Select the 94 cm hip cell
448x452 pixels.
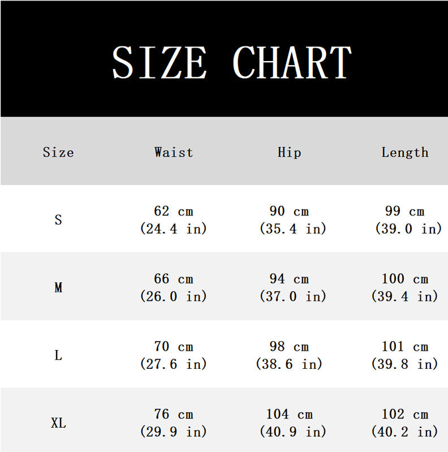289,287
